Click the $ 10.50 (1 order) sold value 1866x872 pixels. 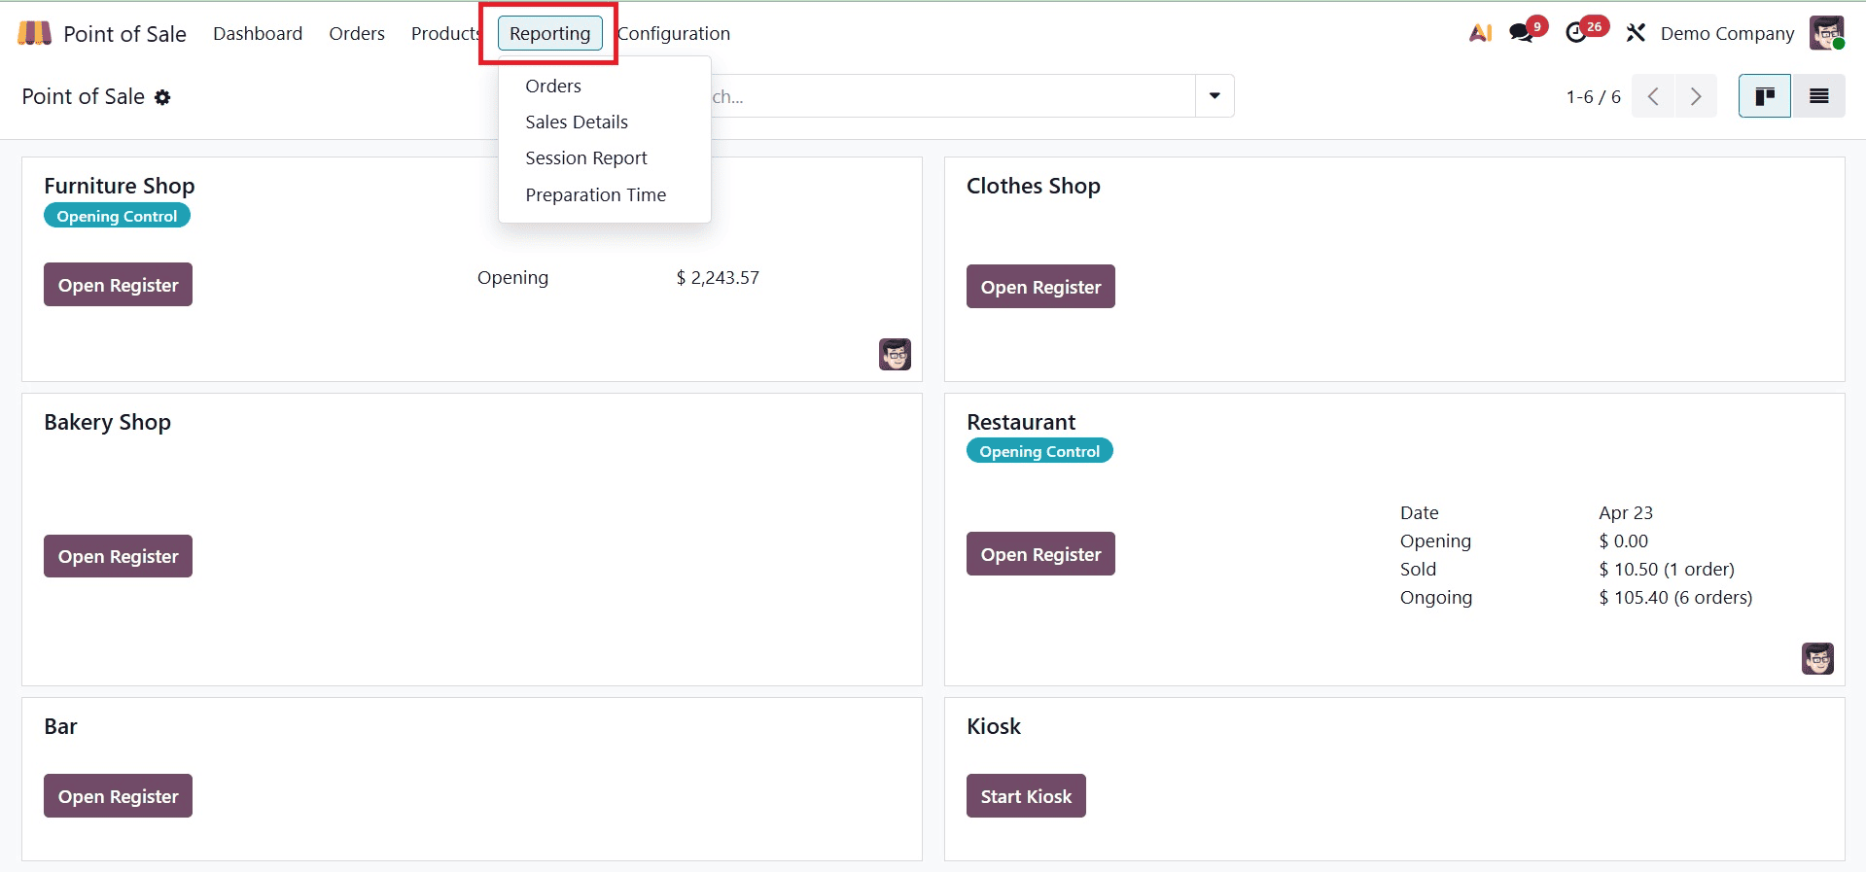point(1667,569)
